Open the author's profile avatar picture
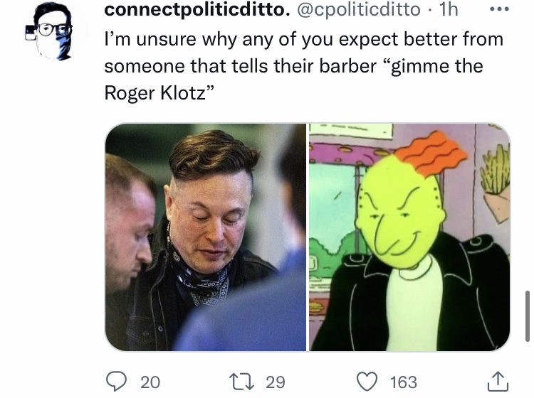 tap(53, 31)
